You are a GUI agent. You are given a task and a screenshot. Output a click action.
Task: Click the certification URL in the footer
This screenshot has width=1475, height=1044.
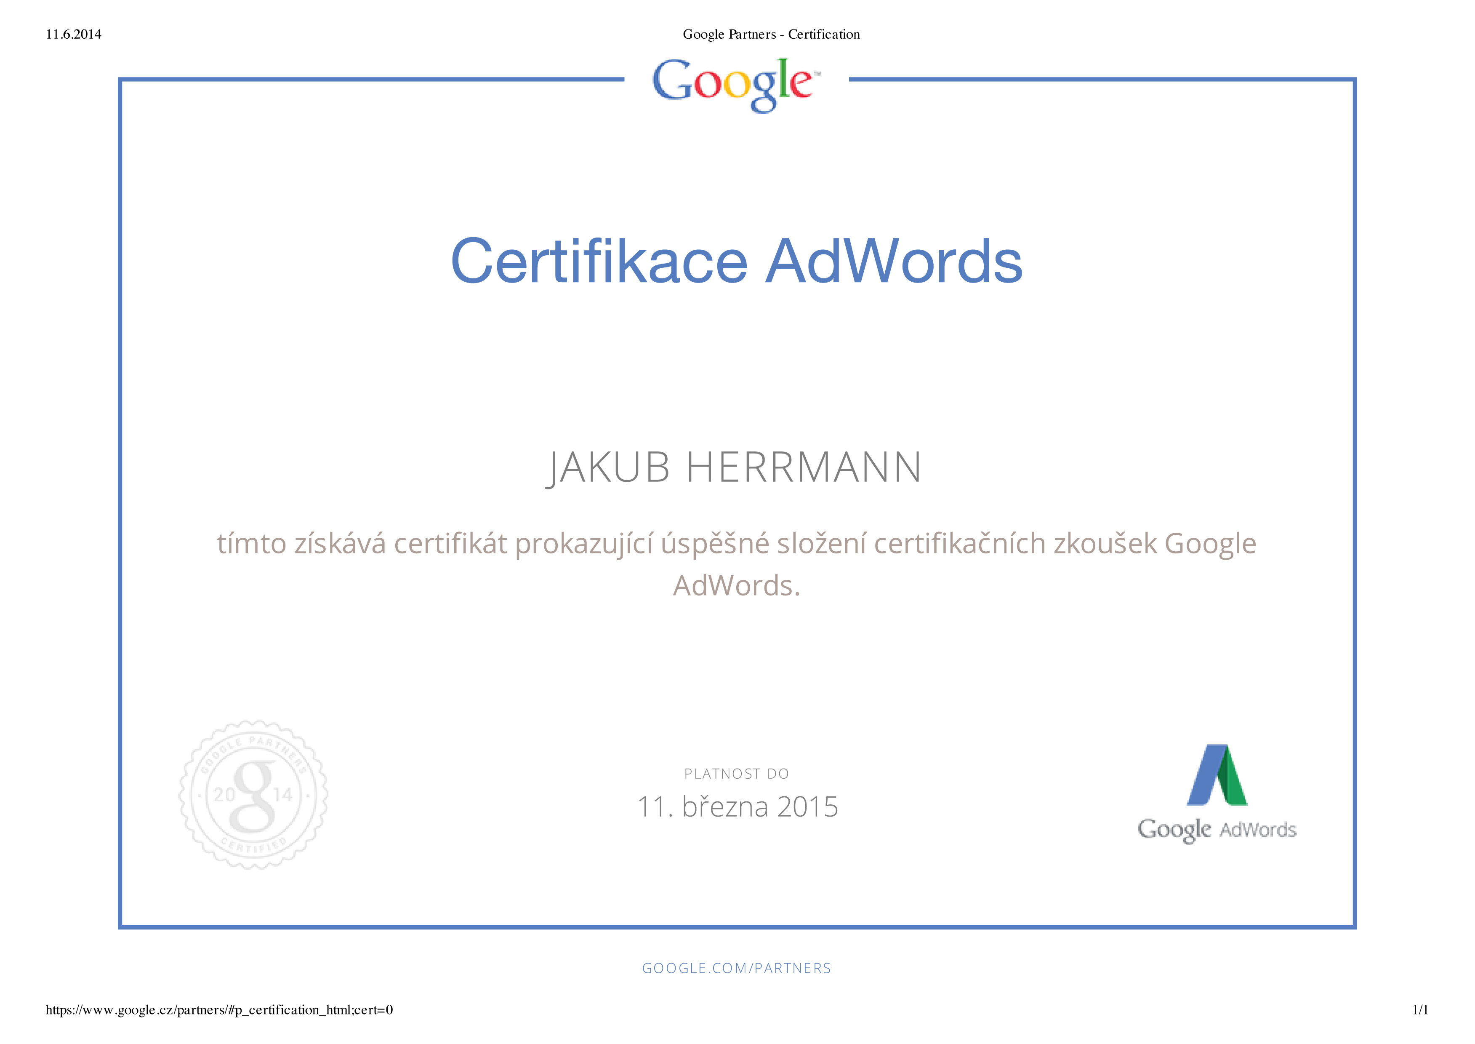(219, 1010)
